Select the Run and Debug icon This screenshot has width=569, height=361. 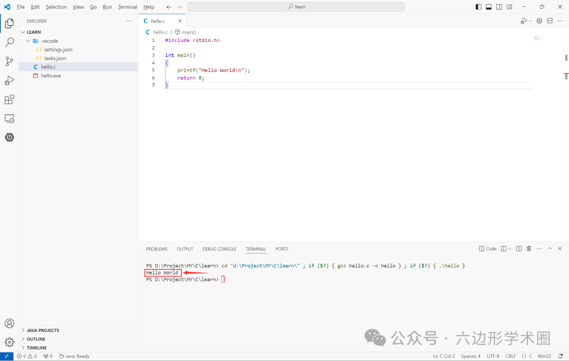pyautogui.click(x=9, y=80)
